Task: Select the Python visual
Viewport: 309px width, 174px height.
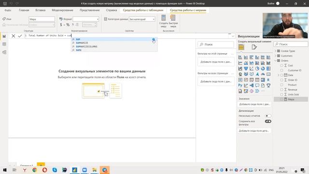Action: click(240, 86)
